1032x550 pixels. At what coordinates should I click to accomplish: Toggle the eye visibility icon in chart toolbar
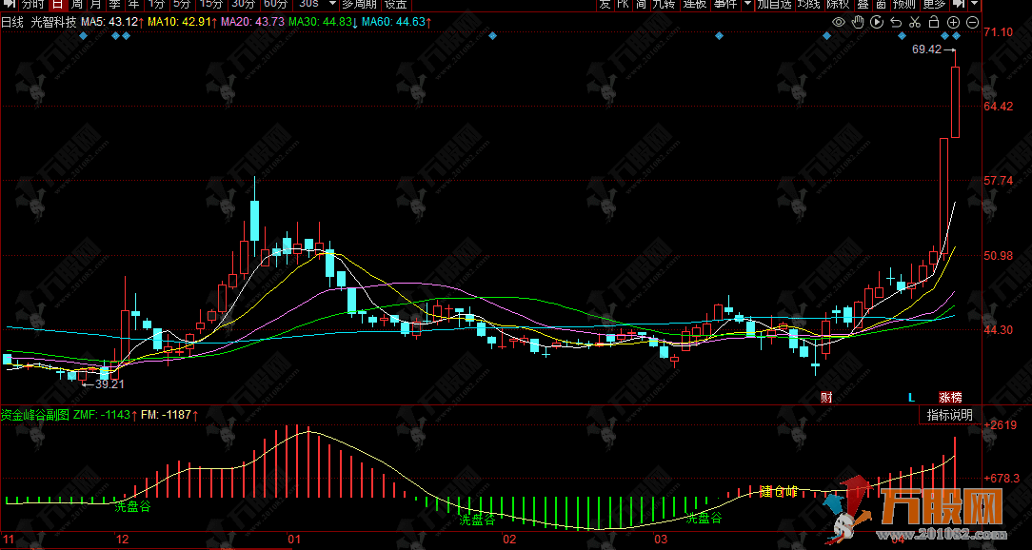click(839, 21)
